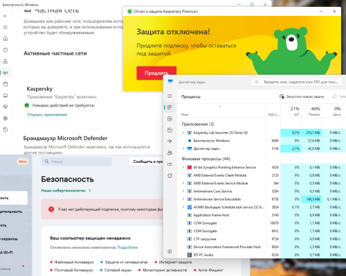Screen dimensions: 346x276
Task: Click Брандмауэр Microsoft Defender heading
Action: pos(65,138)
